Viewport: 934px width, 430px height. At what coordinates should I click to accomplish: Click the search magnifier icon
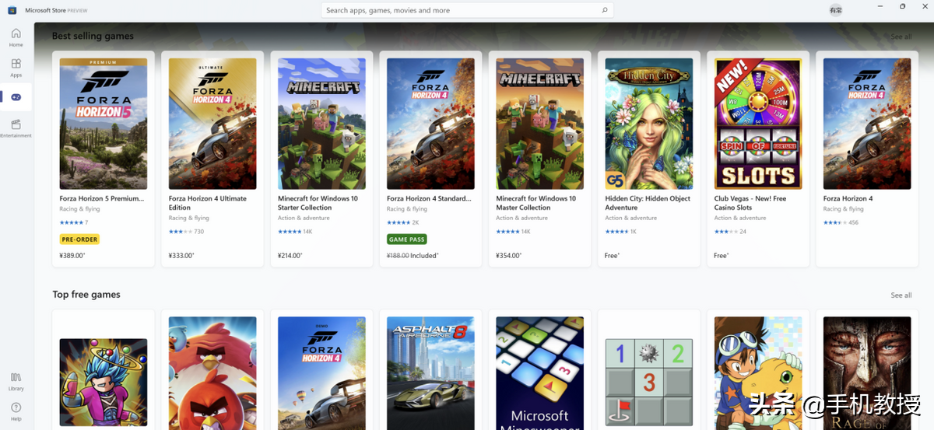(604, 10)
